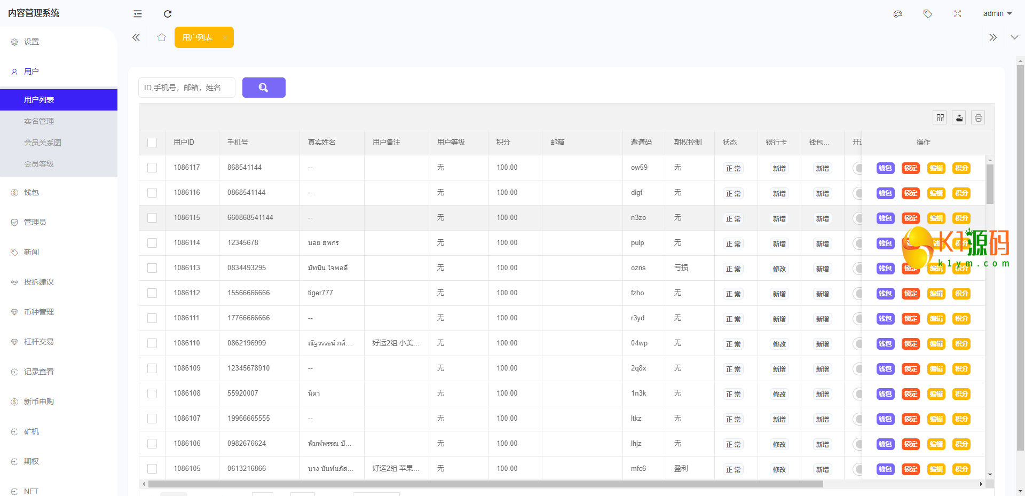Open 实名管理 in the sidebar
This screenshot has width=1025, height=496.
click(x=39, y=121)
